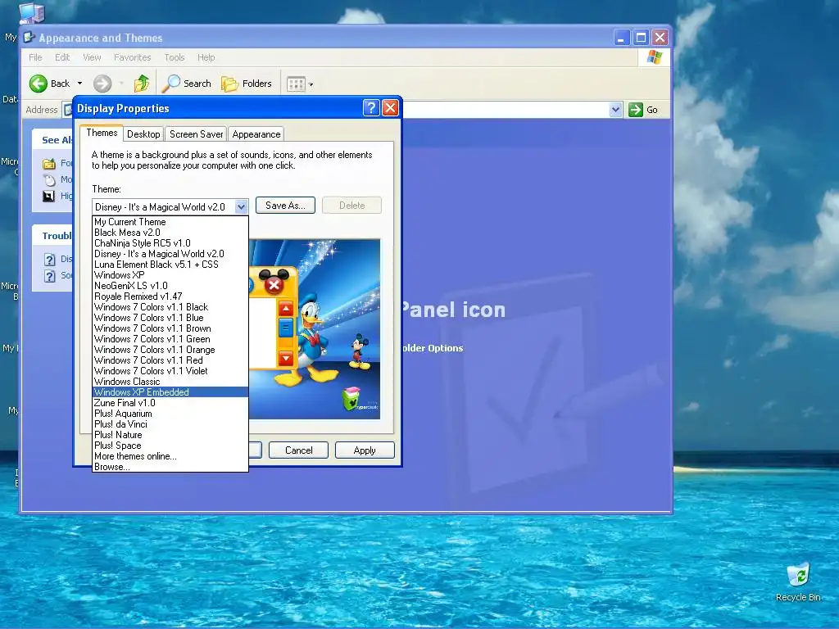839x629 pixels.
Task: Select Luna Element Black v5.1 + CSS
Action: click(170, 265)
